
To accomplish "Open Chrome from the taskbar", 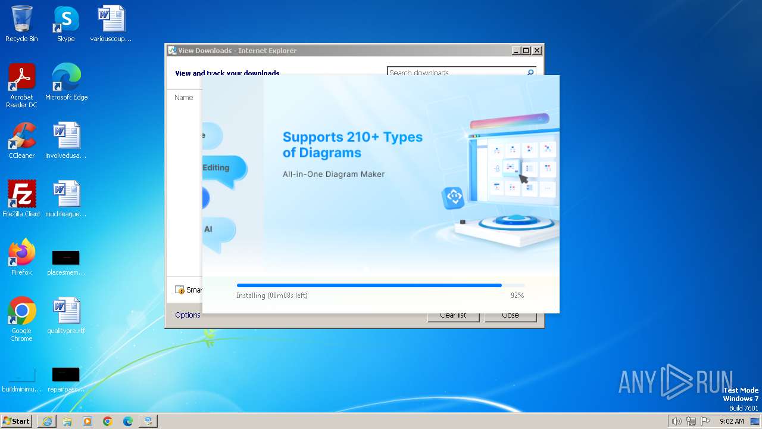I will tap(108, 421).
